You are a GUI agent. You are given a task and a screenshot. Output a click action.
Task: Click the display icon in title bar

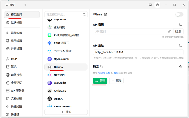tap(151, 5)
